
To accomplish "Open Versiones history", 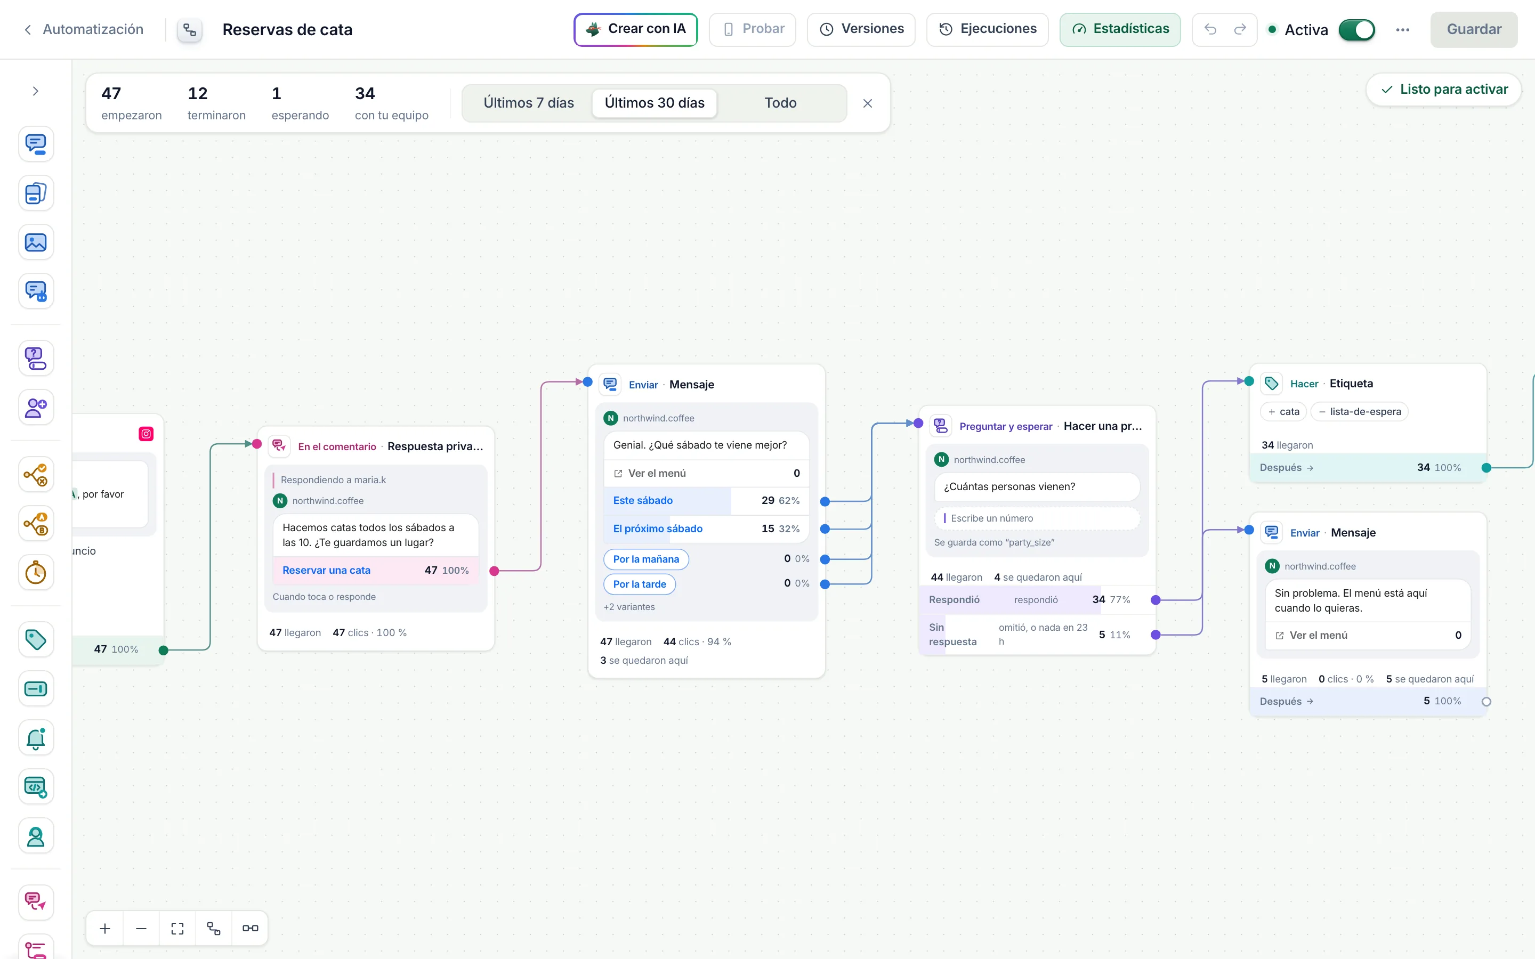I will 861,29.
